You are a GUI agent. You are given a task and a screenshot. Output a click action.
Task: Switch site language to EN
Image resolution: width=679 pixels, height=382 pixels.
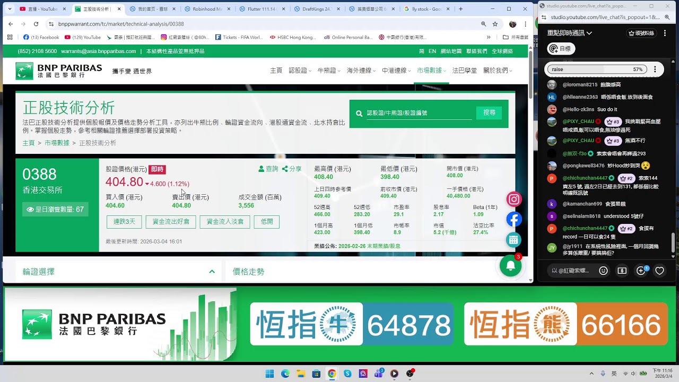(x=432, y=51)
